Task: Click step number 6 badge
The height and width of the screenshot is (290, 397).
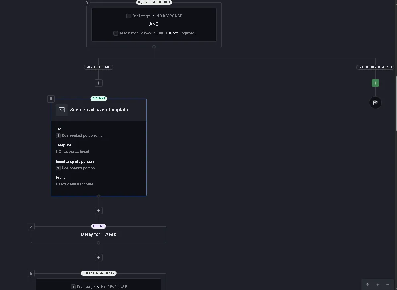Action: [x=51, y=99]
